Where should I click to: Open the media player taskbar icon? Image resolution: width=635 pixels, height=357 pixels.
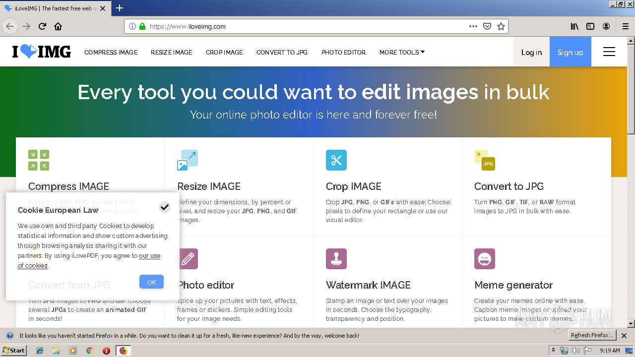73,350
